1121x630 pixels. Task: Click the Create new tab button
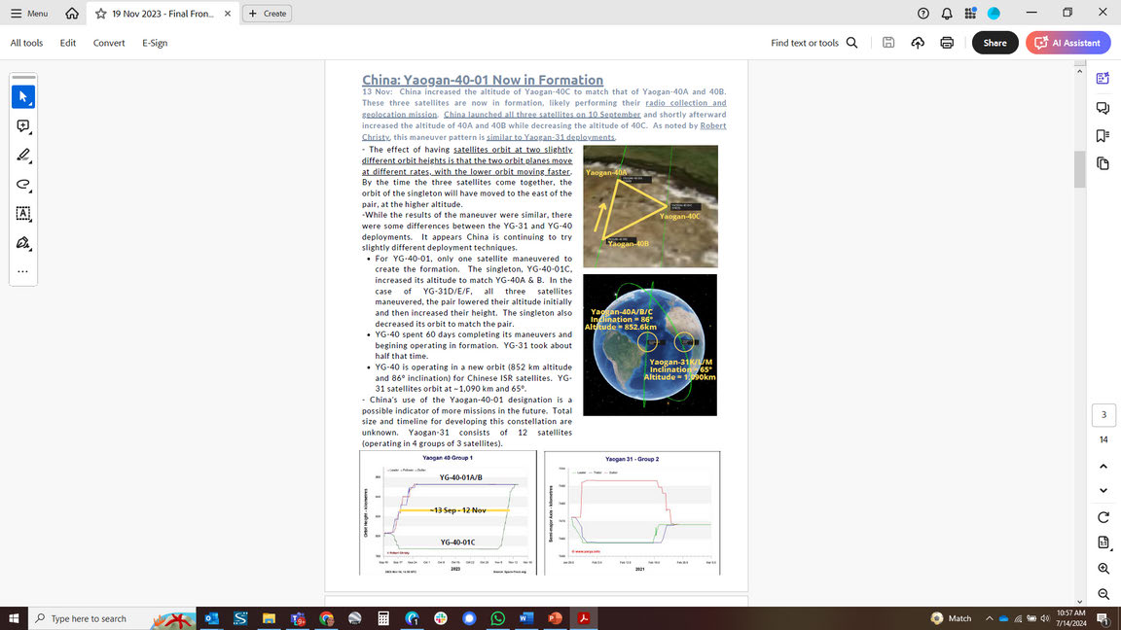(x=267, y=14)
